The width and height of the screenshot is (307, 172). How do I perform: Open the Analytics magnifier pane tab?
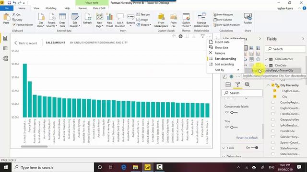tap(248, 84)
